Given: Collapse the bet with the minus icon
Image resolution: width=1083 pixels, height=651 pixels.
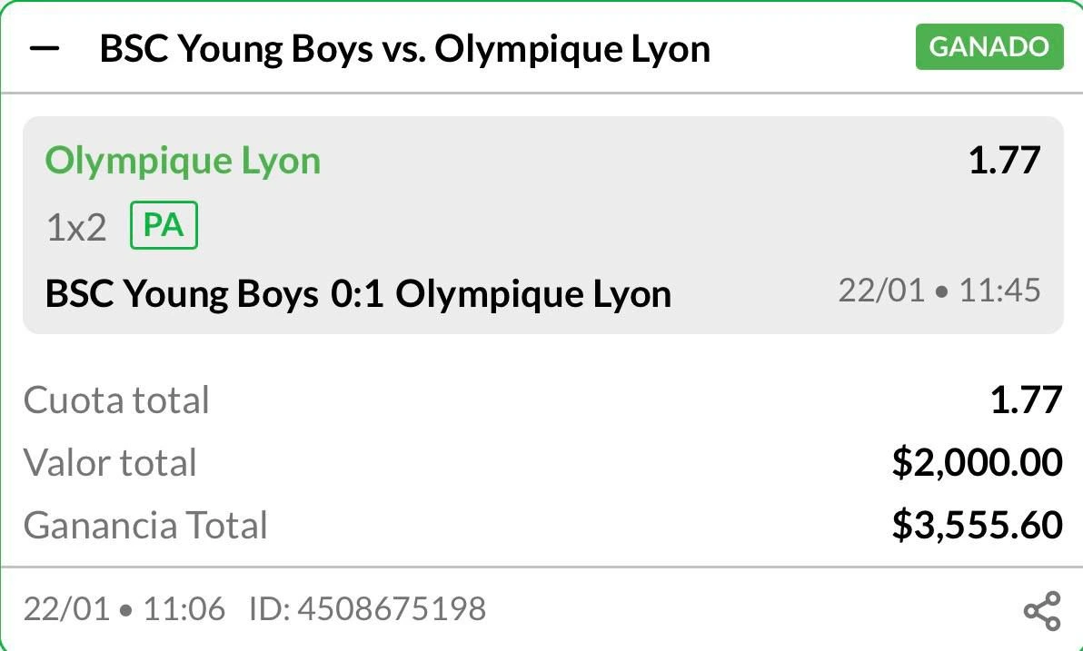Looking at the screenshot, I should click(45, 49).
